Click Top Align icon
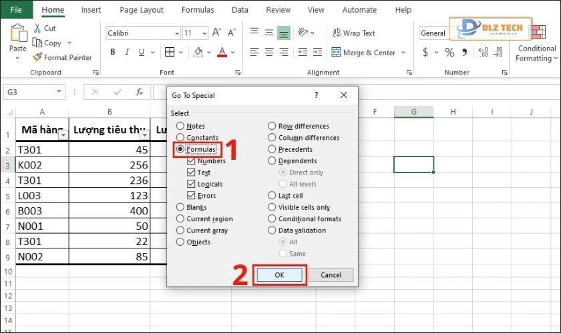The width and height of the screenshot is (561, 333). (x=254, y=33)
